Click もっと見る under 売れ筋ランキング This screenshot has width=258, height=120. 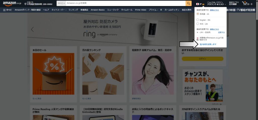(87, 99)
